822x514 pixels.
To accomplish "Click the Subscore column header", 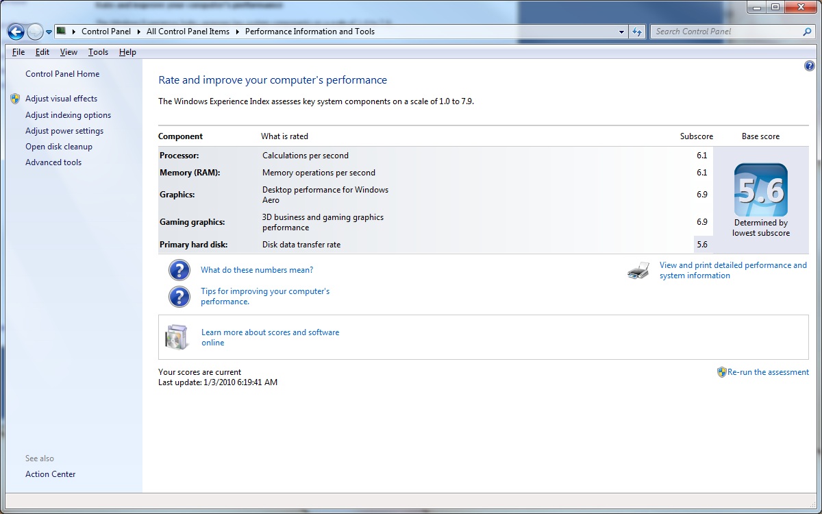I will pos(697,136).
